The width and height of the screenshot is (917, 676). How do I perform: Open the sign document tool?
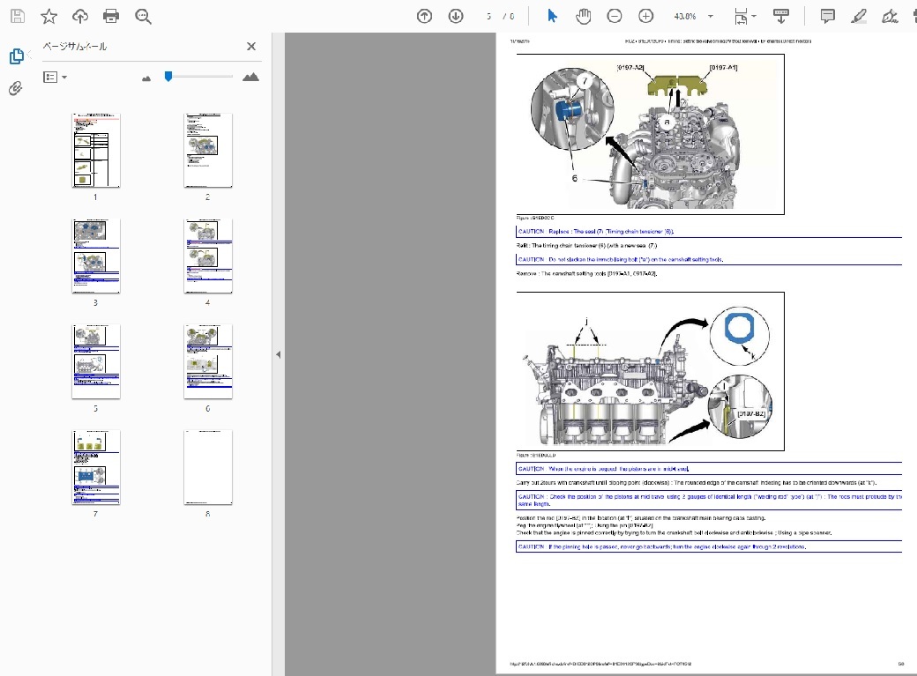890,17
